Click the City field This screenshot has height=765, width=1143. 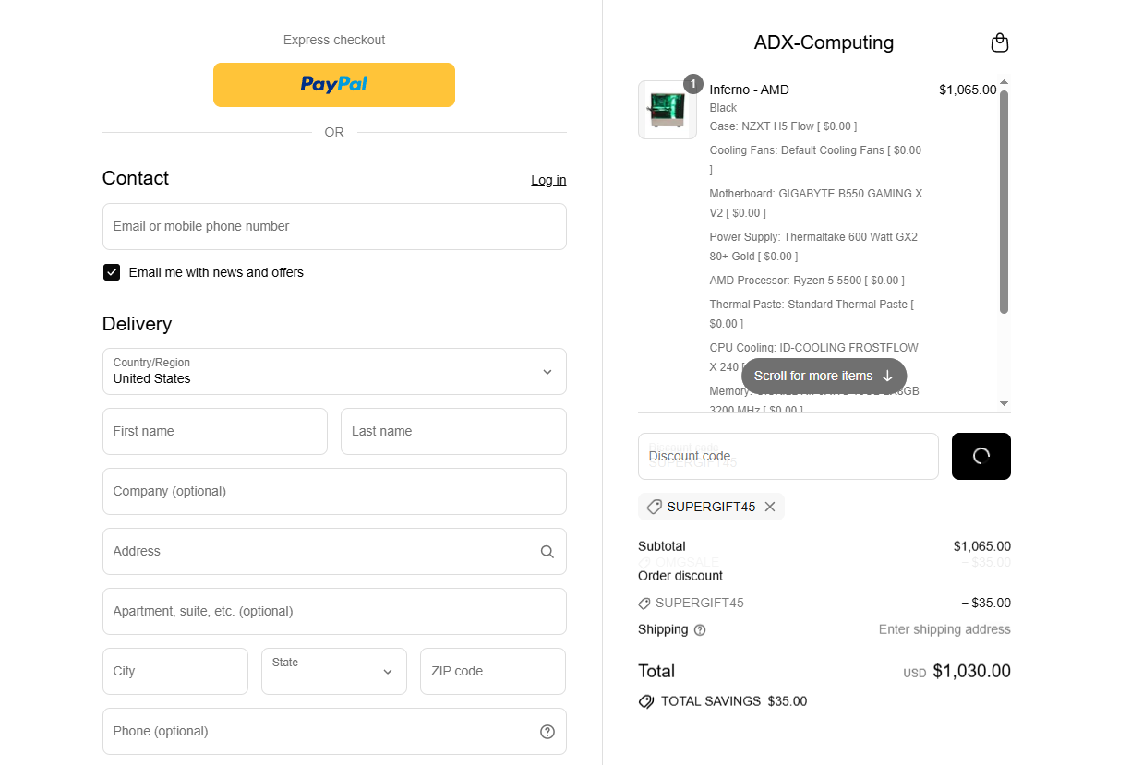click(x=175, y=671)
